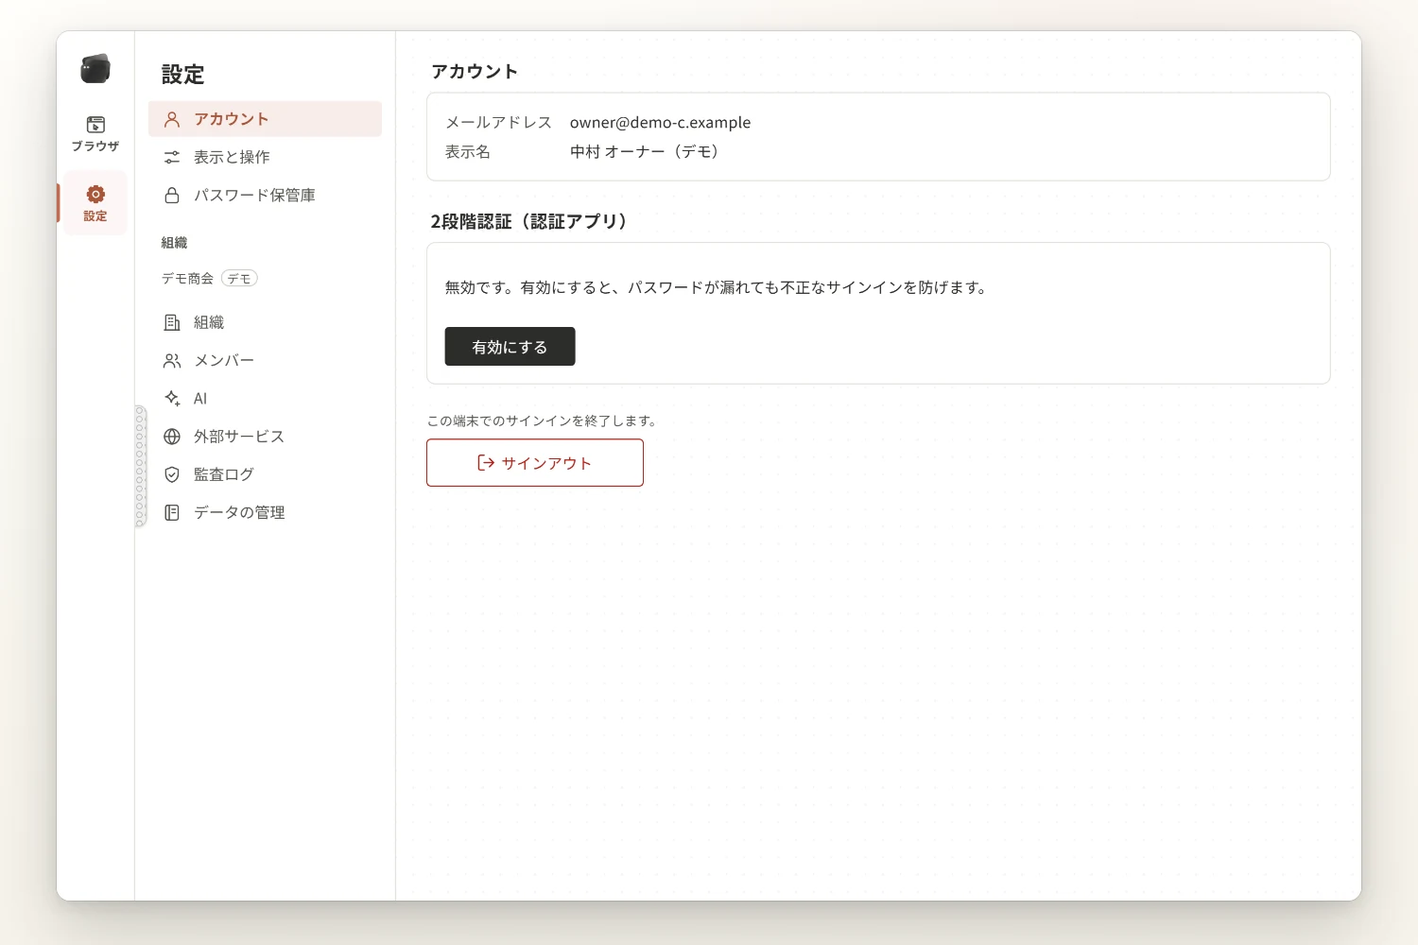Open 外部サービス settings
This screenshot has width=1418, height=945.
click(x=265, y=436)
